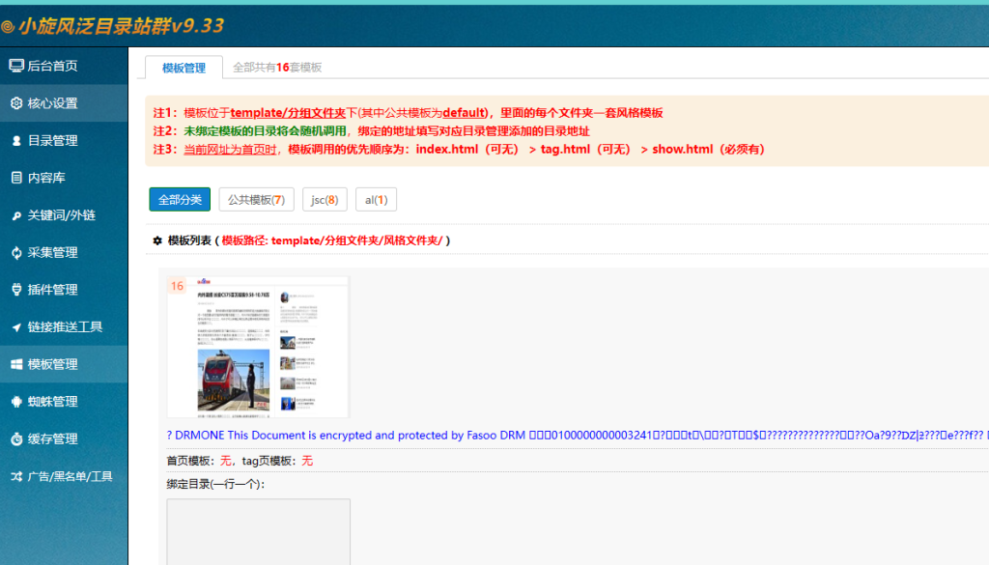989x565 pixels.
Task: Click the refresh icon beside 采集管理
Action: click(16, 253)
